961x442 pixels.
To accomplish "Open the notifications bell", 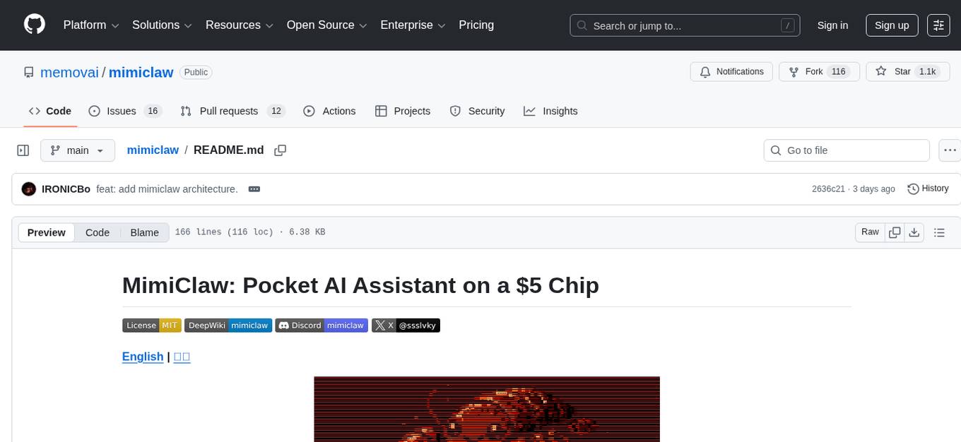I will pos(731,71).
